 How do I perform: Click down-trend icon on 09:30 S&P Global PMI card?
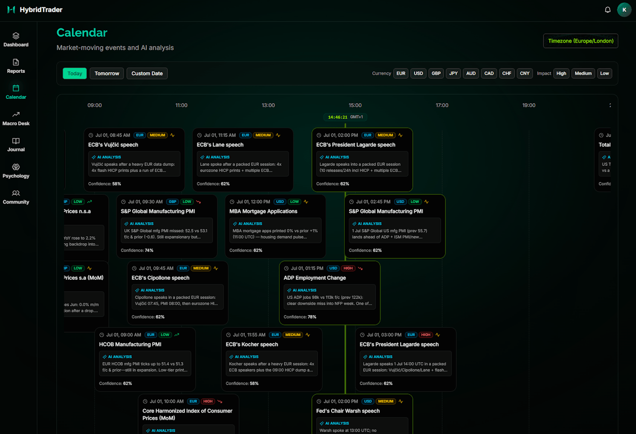pos(198,202)
